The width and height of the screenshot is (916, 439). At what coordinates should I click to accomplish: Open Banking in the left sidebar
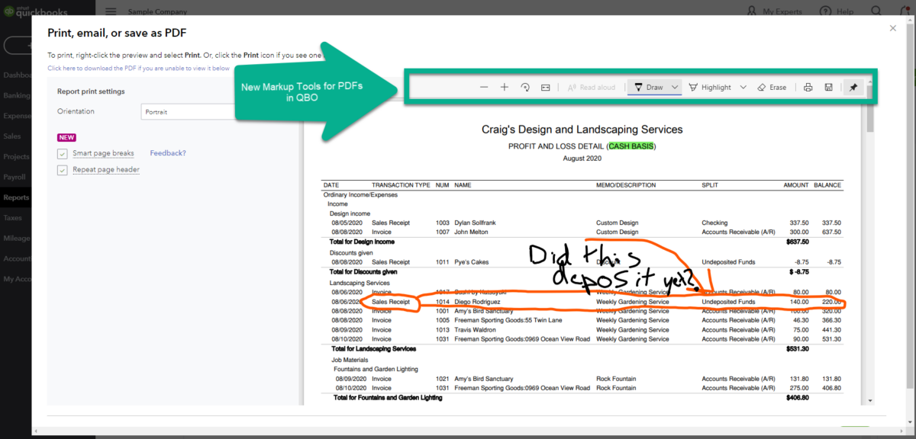click(x=15, y=96)
